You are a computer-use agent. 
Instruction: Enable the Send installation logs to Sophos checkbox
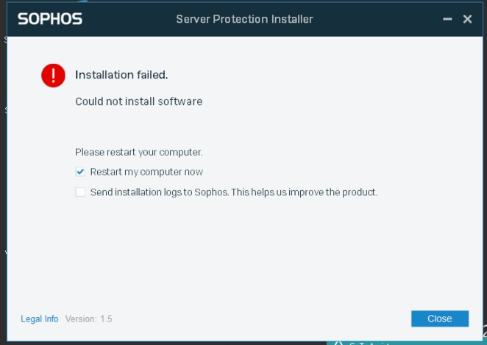click(x=80, y=192)
